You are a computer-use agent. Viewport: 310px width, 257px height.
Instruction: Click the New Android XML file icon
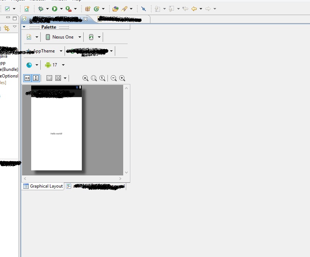click(x=27, y=9)
